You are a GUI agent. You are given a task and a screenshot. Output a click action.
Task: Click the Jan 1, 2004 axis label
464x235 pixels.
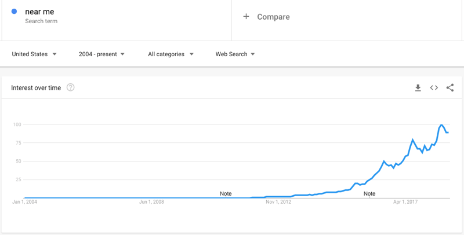point(24,202)
